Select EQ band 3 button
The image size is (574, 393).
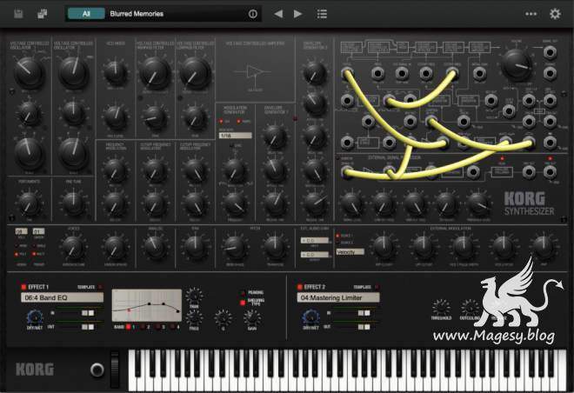coord(157,327)
